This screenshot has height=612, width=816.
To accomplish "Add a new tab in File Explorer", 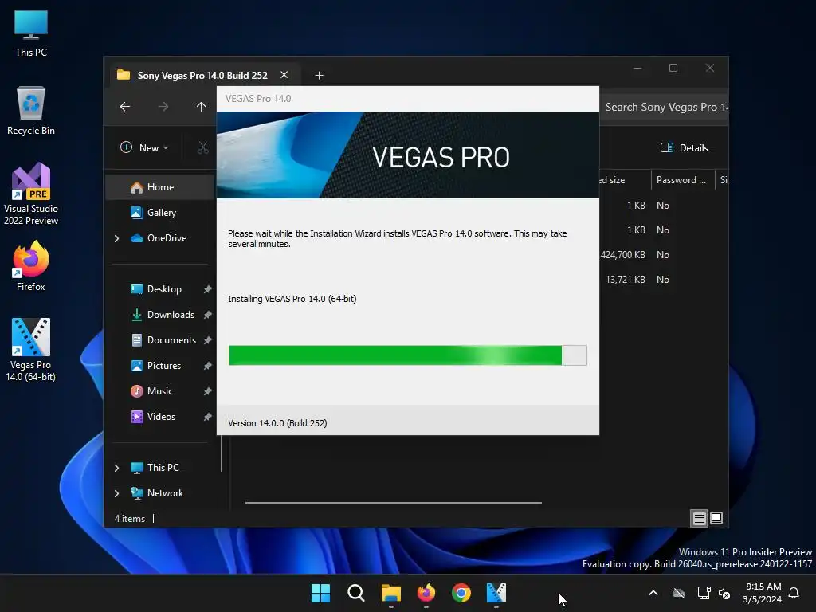I will pos(319,76).
